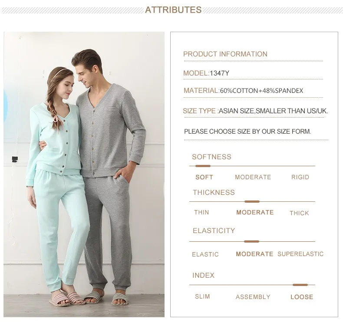Choose the THIN thickness label
The width and height of the screenshot is (343, 322).
click(x=201, y=212)
